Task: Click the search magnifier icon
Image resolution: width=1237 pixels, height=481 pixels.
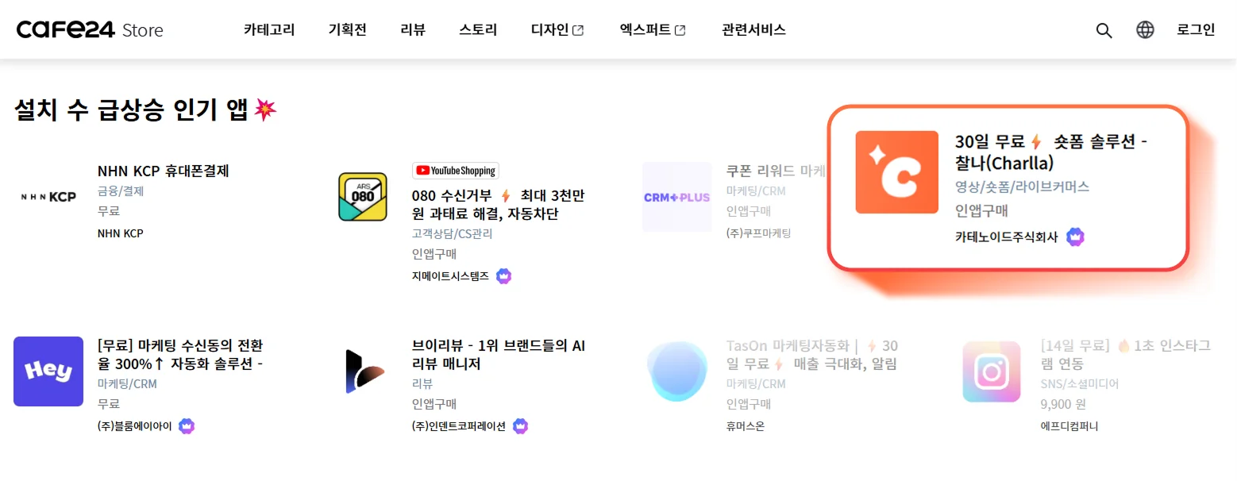Action: 1104,30
